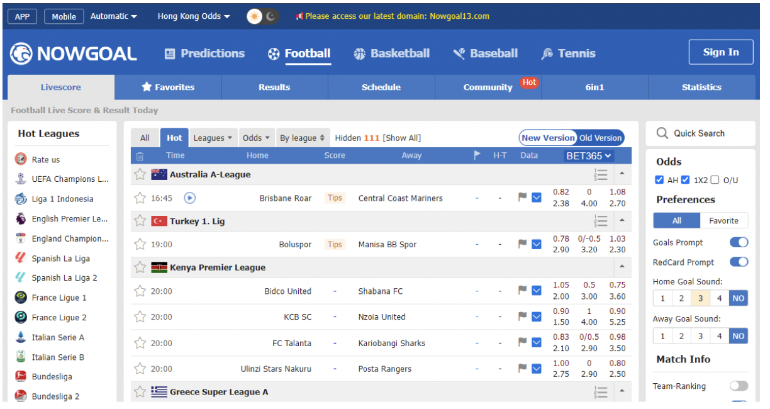Open live animation icon beside the 16:45 match
Image resolution: width=770 pixels, height=409 pixels.
click(189, 198)
